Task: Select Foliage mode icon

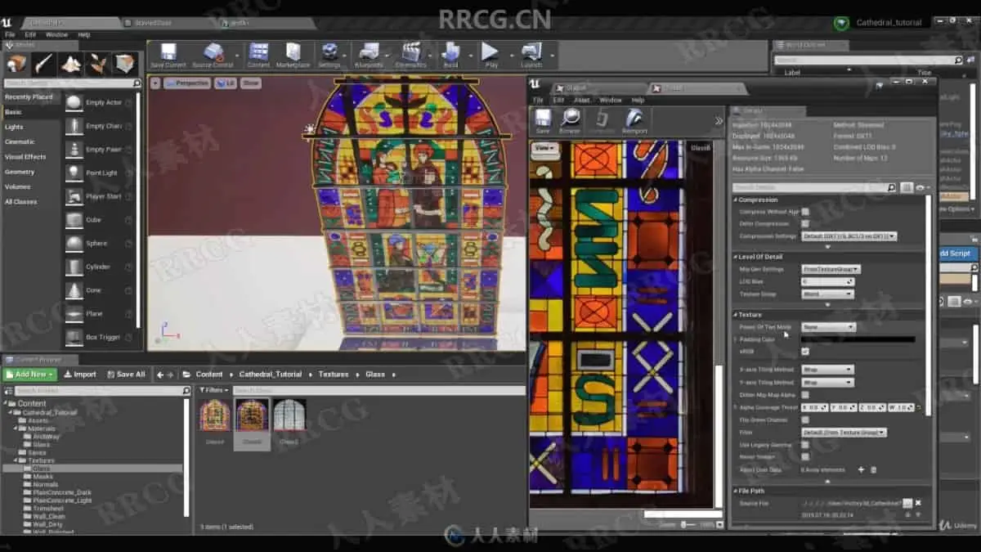Action: (98, 64)
